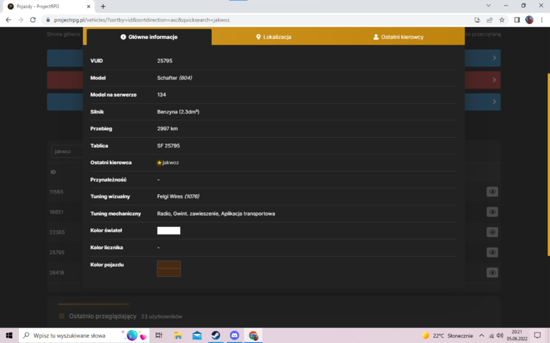Share this page via share icon
Image resolution: width=550 pixels, height=343 pixels.
[490, 20]
